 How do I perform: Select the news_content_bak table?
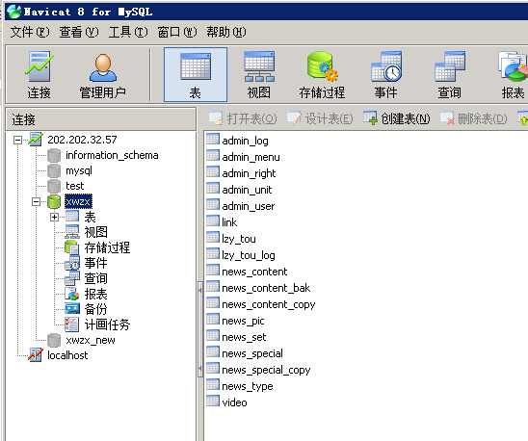(266, 288)
